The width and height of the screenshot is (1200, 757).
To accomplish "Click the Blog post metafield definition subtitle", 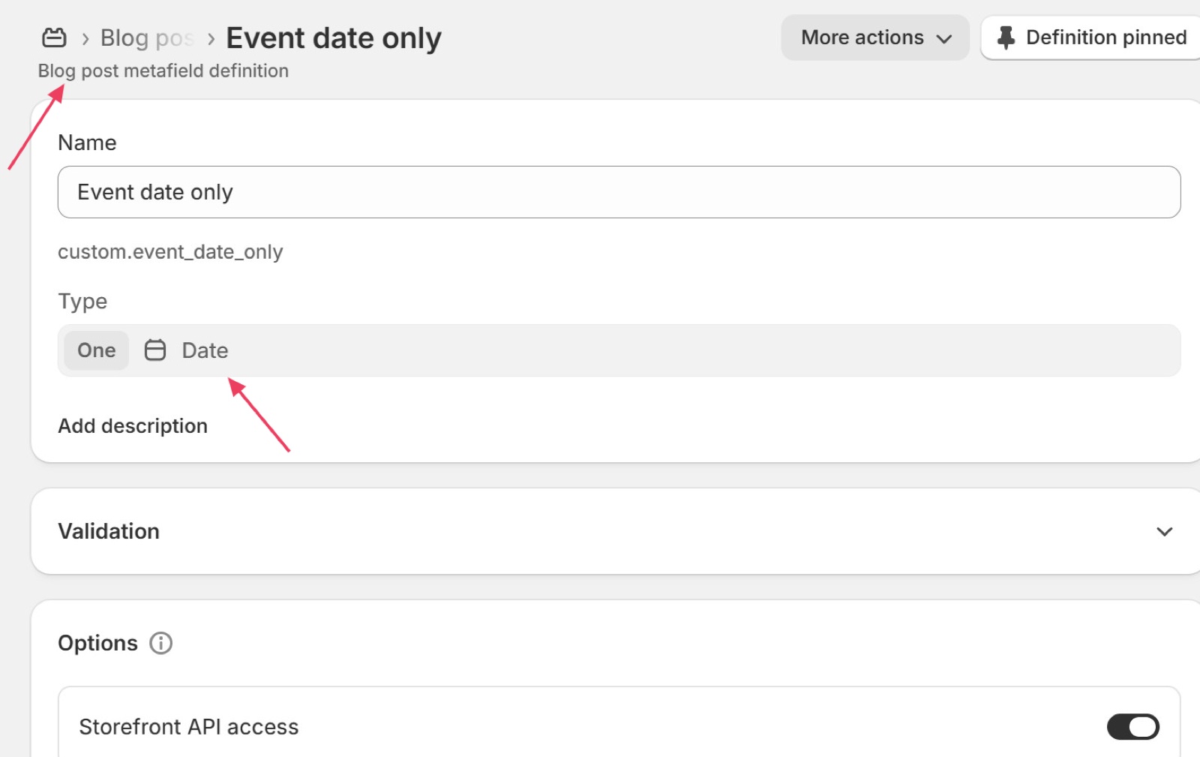I will (163, 71).
